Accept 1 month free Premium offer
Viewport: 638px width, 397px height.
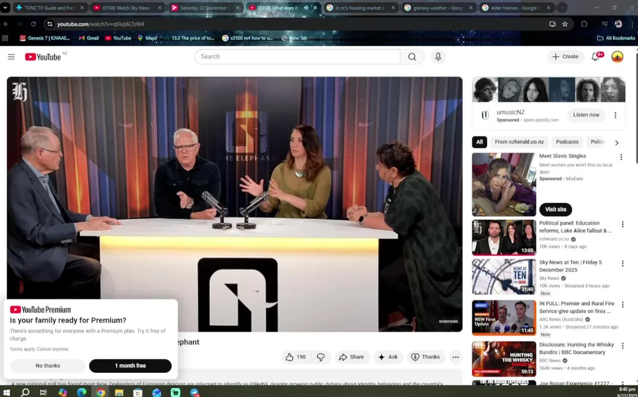pos(130,366)
